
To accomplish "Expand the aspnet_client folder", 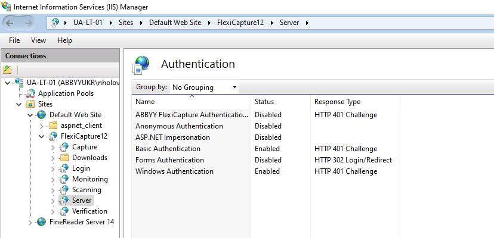I will click(42, 126).
